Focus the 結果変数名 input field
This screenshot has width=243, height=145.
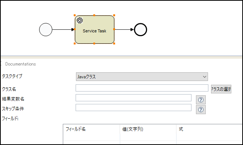coord(134,98)
